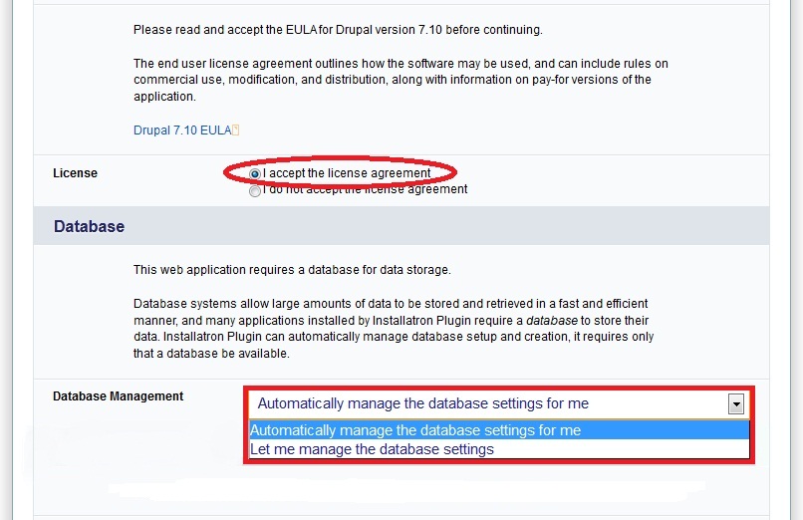Click the dropdown arrow of Database Management

coord(736,404)
